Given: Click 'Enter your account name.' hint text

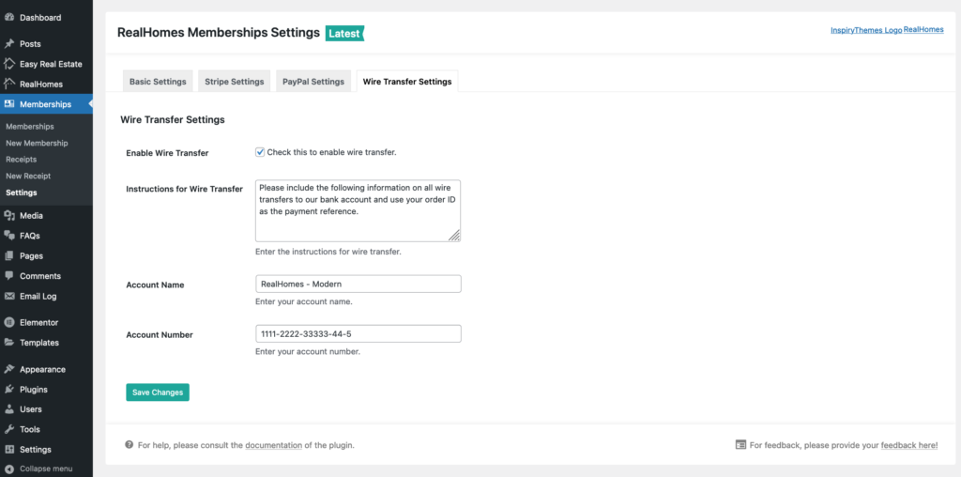Looking at the screenshot, I should pos(304,301).
